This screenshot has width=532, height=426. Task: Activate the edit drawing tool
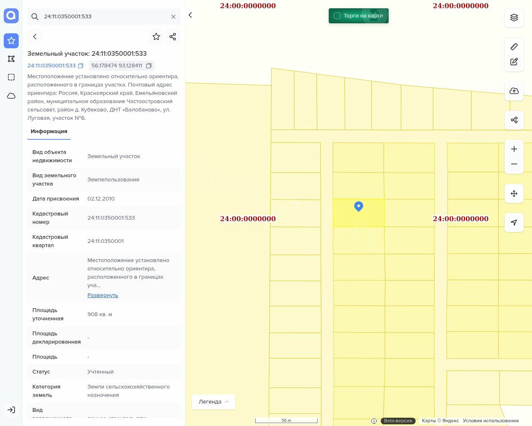coord(514,62)
